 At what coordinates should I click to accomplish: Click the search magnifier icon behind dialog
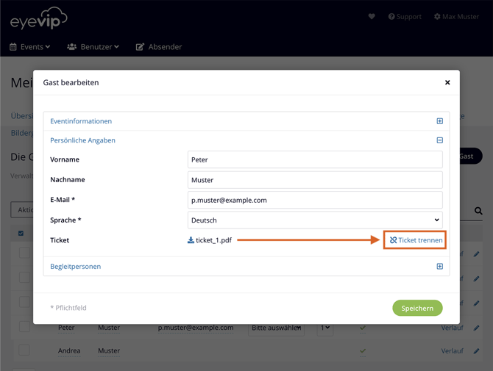coord(478,211)
